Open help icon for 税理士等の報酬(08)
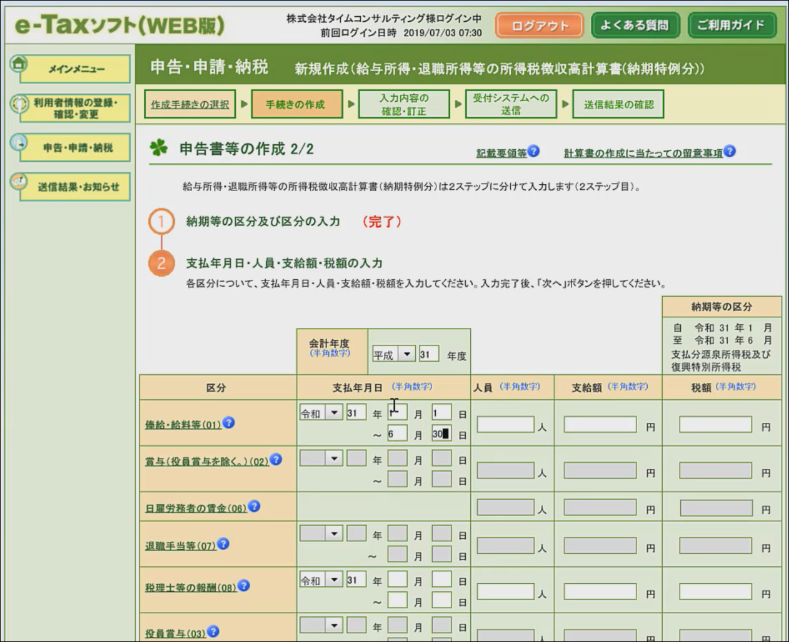 244,586
